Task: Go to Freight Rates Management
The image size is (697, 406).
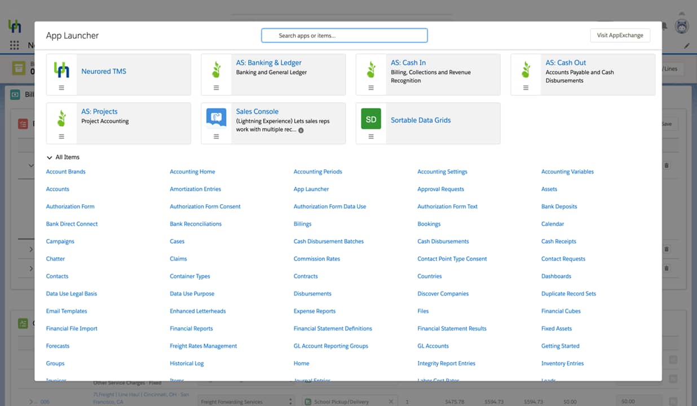Action: [204, 347]
